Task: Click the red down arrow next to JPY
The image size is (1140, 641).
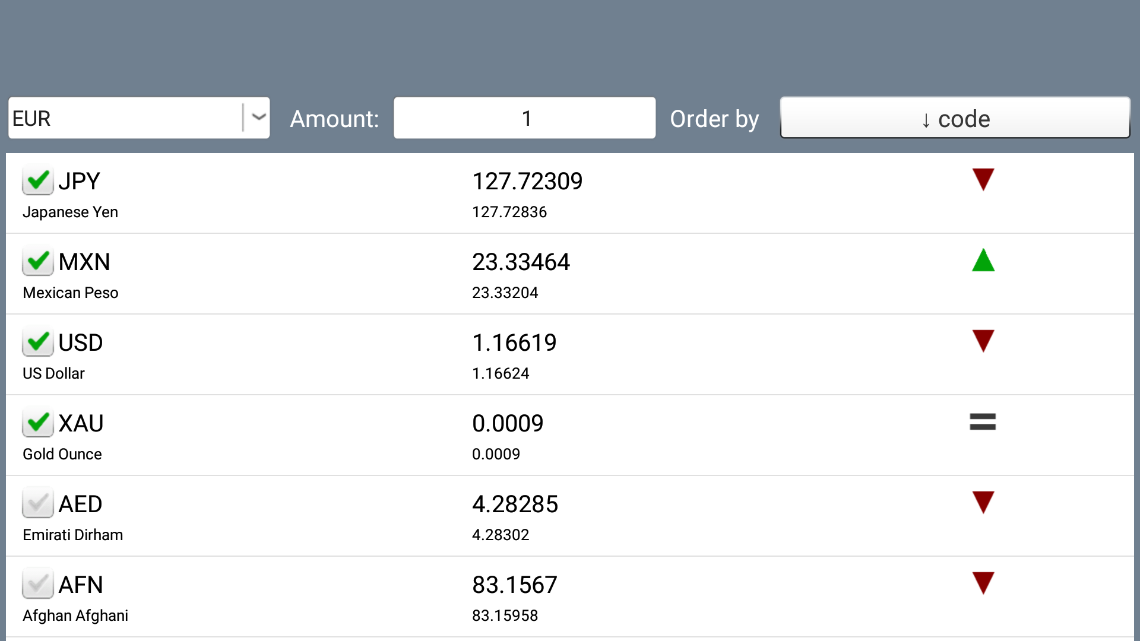Action: 983,179
